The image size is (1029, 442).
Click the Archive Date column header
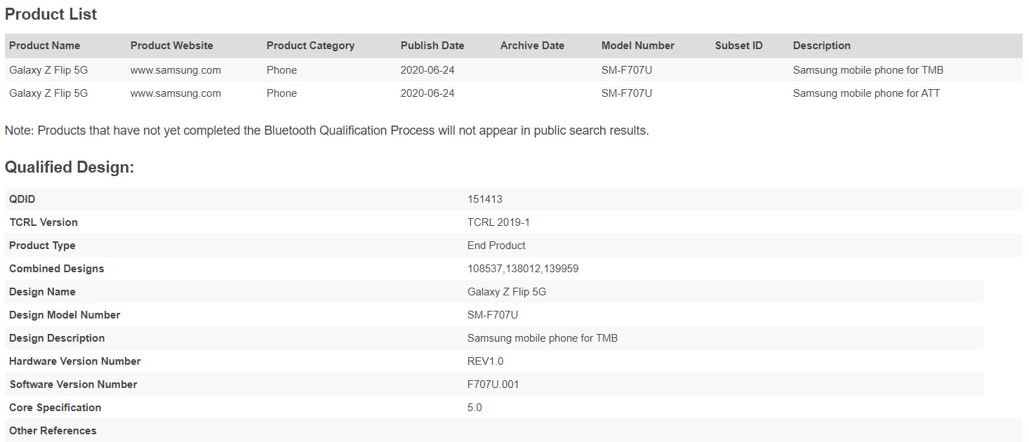(x=532, y=46)
